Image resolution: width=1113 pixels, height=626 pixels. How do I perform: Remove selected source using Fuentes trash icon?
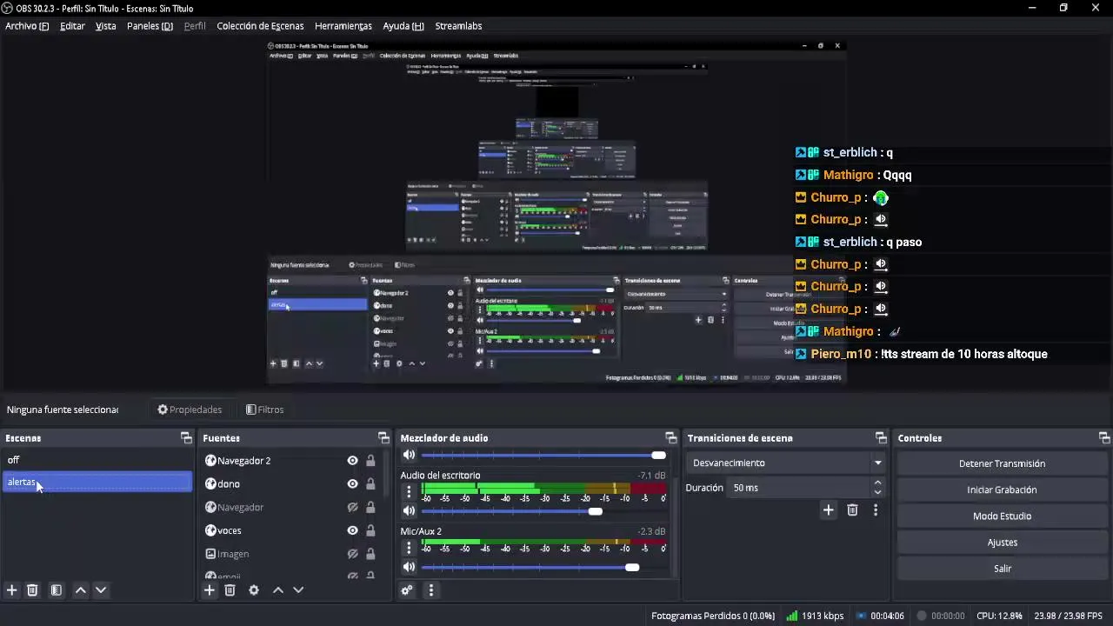(230, 590)
